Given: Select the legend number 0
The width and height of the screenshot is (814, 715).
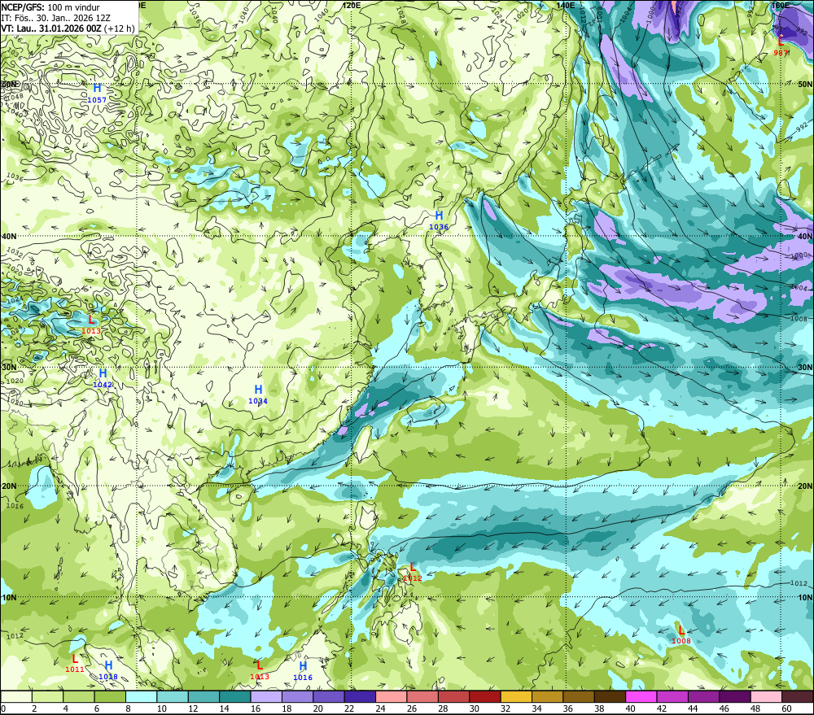Looking at the screenshot, I should coord(3,708).
